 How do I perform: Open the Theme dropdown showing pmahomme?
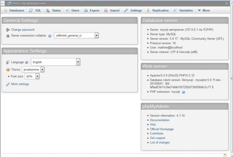click(x=33, y=69)
